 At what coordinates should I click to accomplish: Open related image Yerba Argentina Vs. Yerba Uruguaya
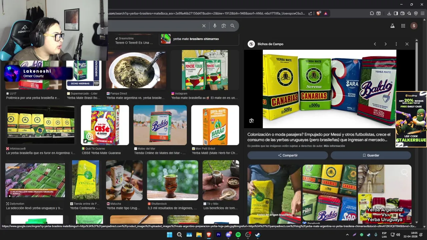[385, 194]
